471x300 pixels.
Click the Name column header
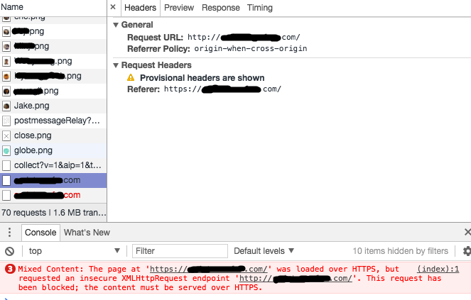click(x=53, y=7)
